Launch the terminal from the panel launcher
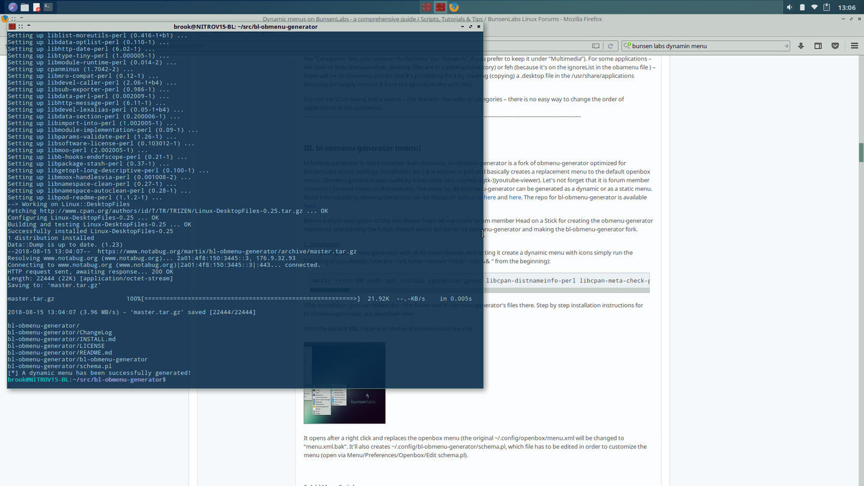The image size is (864, 486). pos(48,7)
